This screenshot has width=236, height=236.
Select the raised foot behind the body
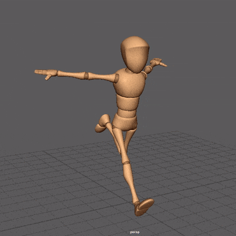click(101, 124)
